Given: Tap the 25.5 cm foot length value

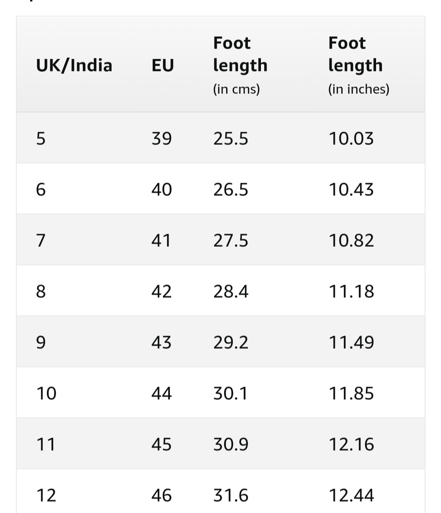Looking at the screenshot, I should point(231,139).
